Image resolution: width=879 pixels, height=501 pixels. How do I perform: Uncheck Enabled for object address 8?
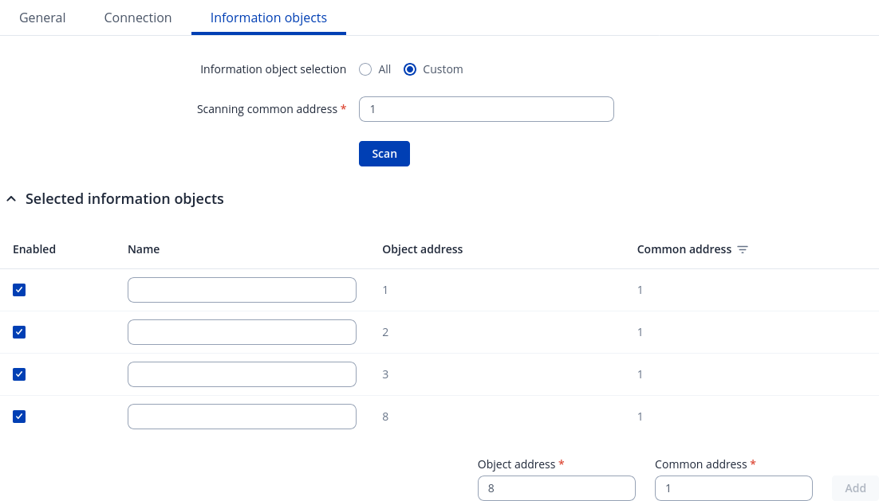(19, 417)
